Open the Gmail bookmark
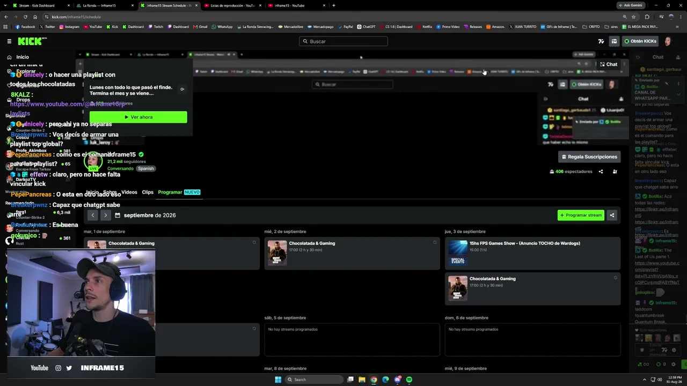 (200, 27)
